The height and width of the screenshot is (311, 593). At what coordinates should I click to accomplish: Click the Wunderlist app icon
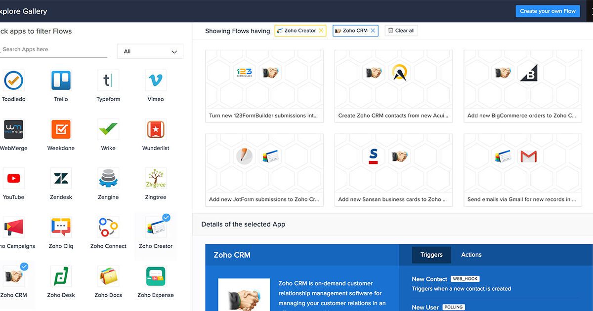click(x=155, y=130)
